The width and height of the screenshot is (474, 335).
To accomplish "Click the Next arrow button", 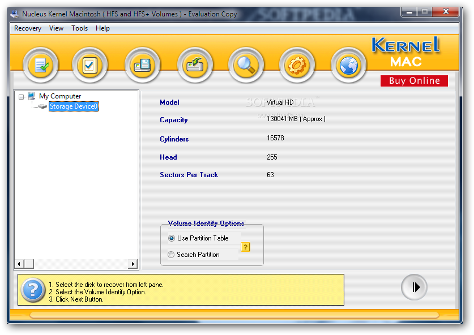I will [414, 287].
